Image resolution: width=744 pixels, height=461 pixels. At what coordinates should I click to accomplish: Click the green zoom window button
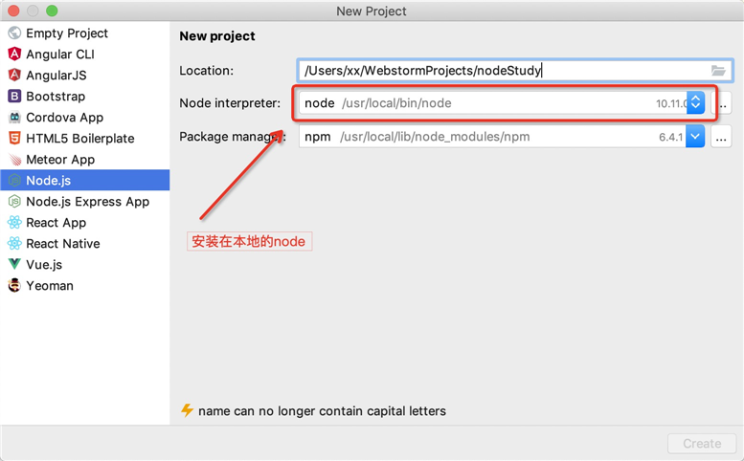[x=52, y=11]
